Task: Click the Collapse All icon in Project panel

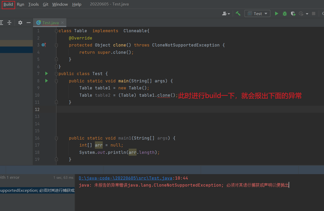Action: coord(9,23)
